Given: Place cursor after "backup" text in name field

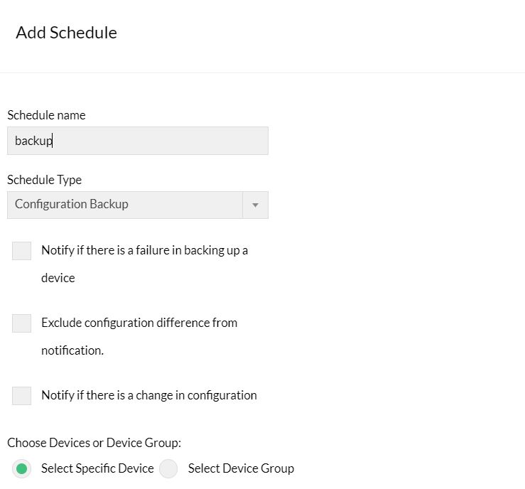Looking at the screenshot, I should 54,141.
